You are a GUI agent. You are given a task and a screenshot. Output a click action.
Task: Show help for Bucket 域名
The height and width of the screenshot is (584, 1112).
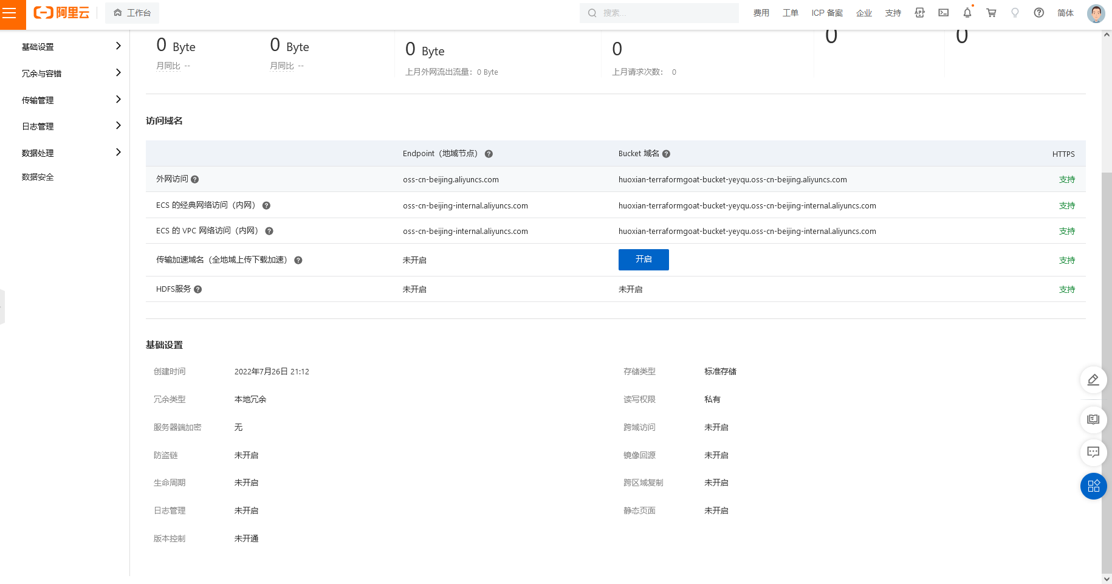(666, 154)
